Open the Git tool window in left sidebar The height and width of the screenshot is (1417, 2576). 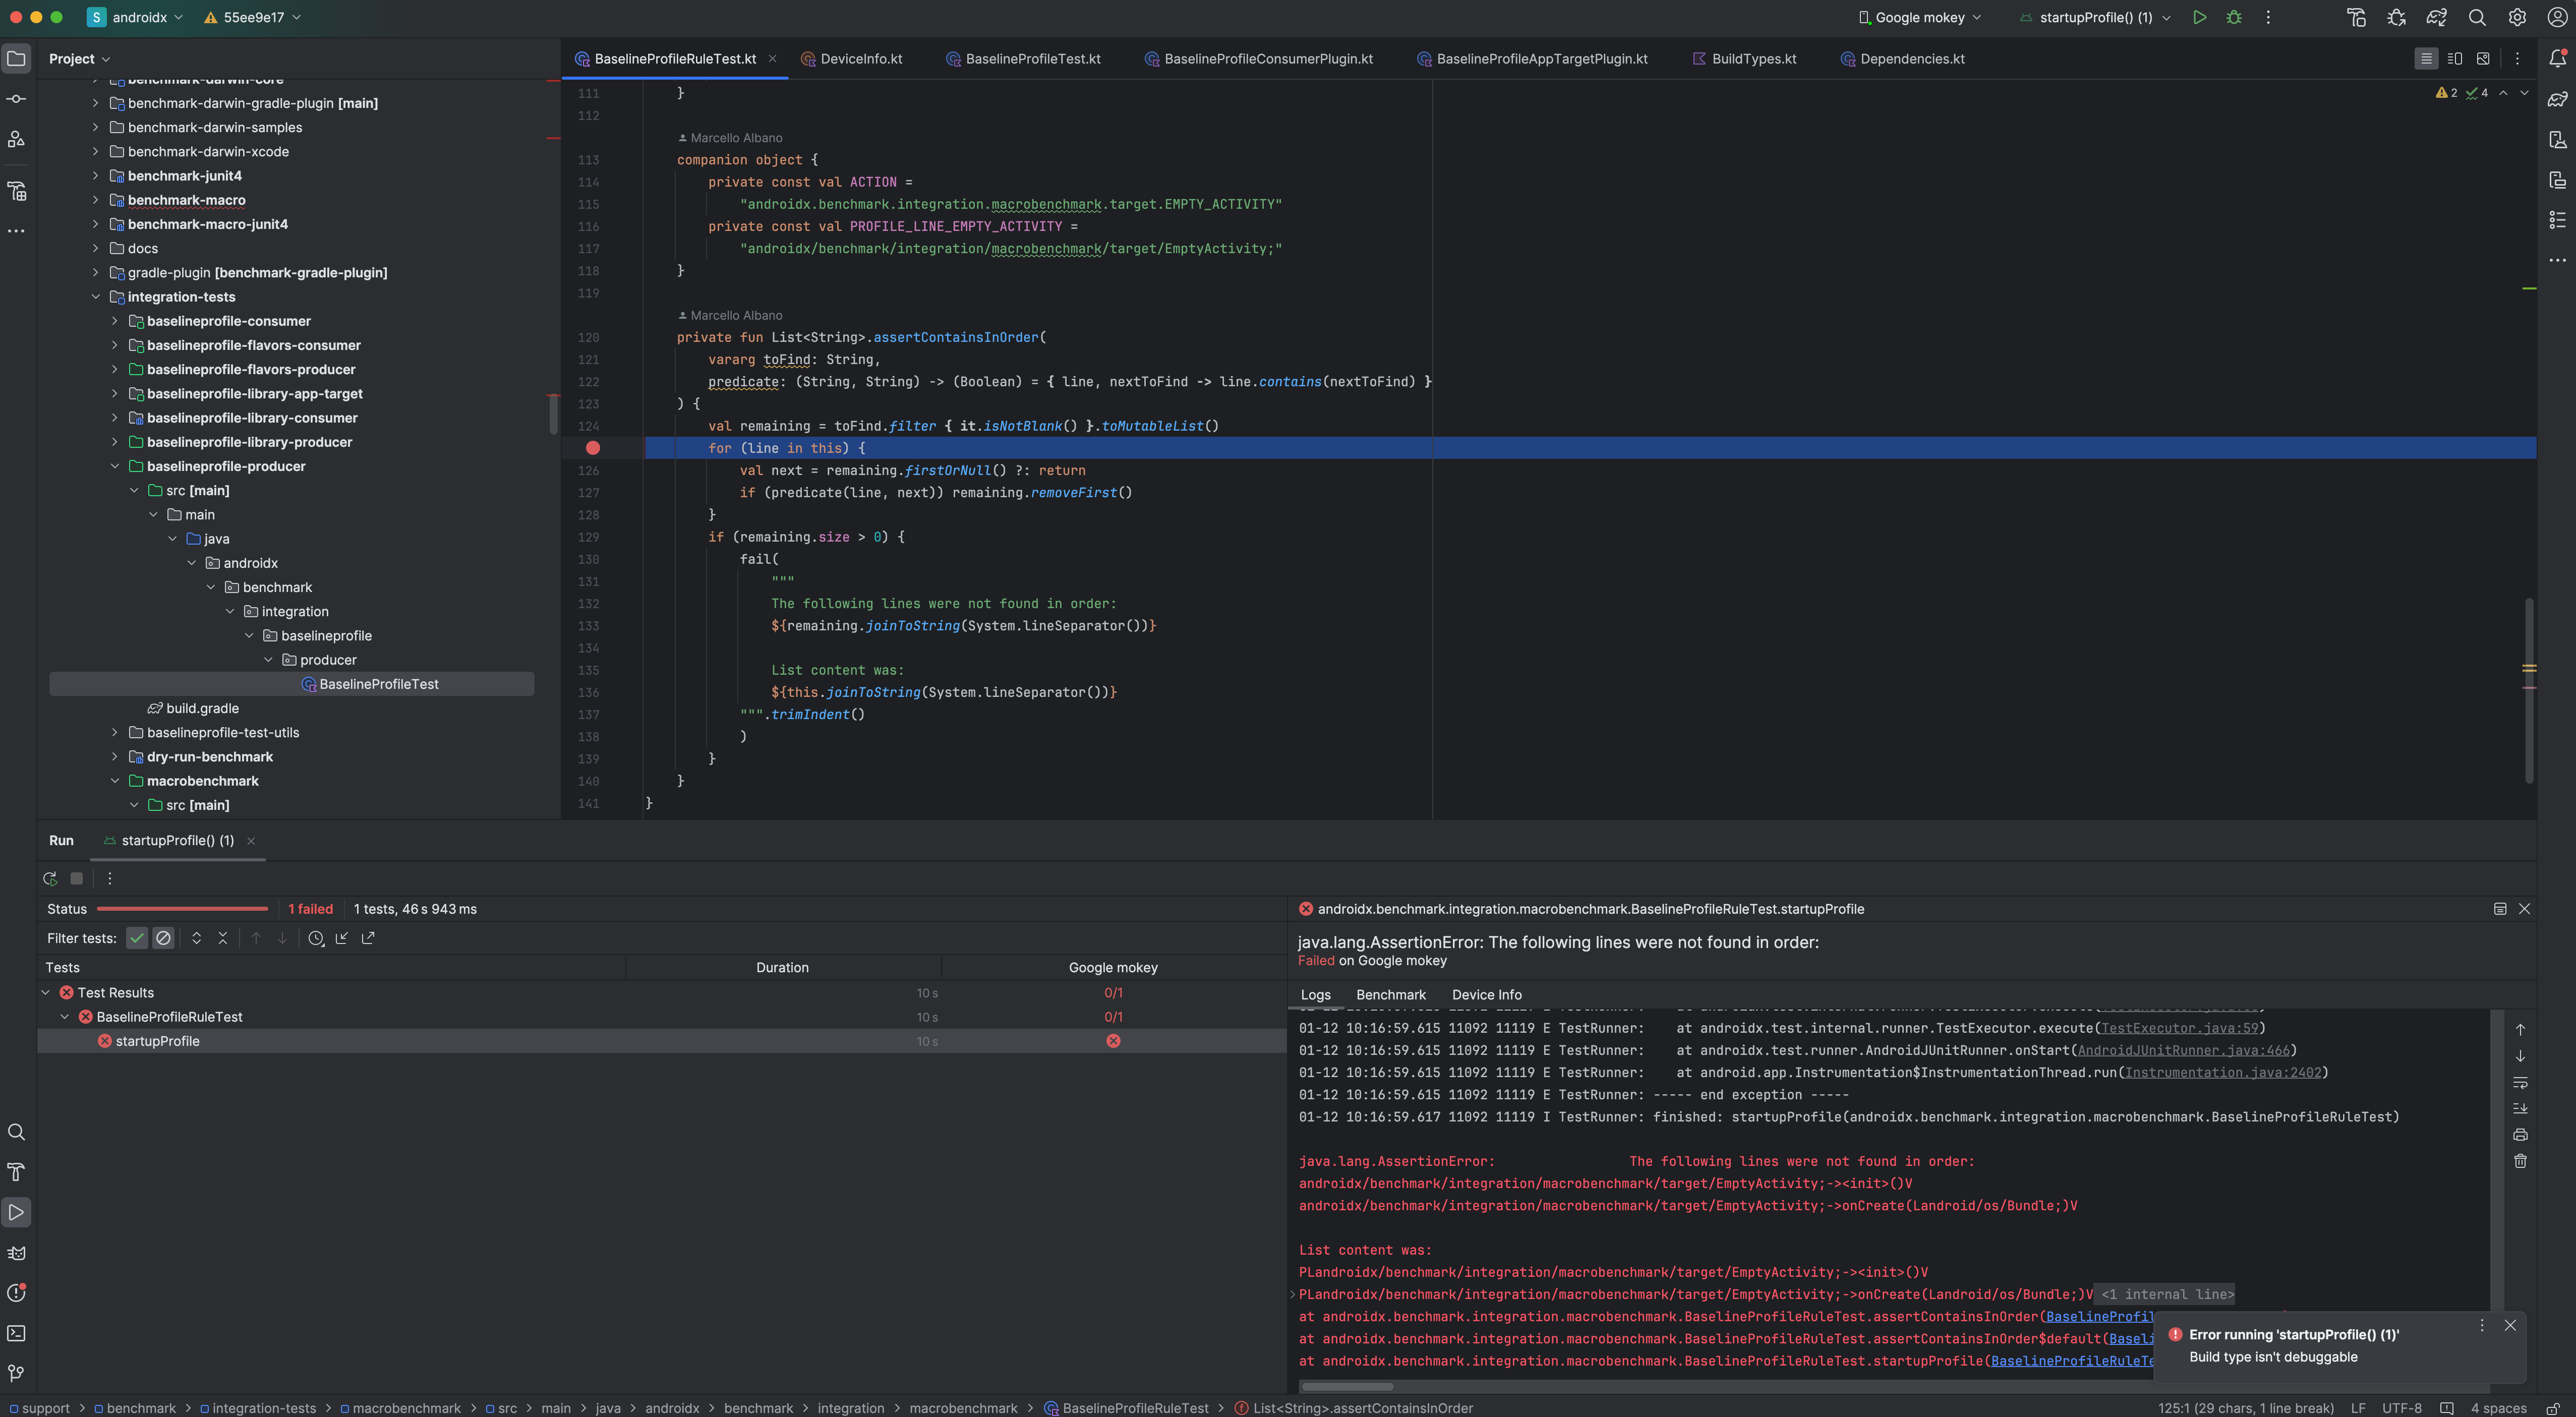[x=16, y=1373]
